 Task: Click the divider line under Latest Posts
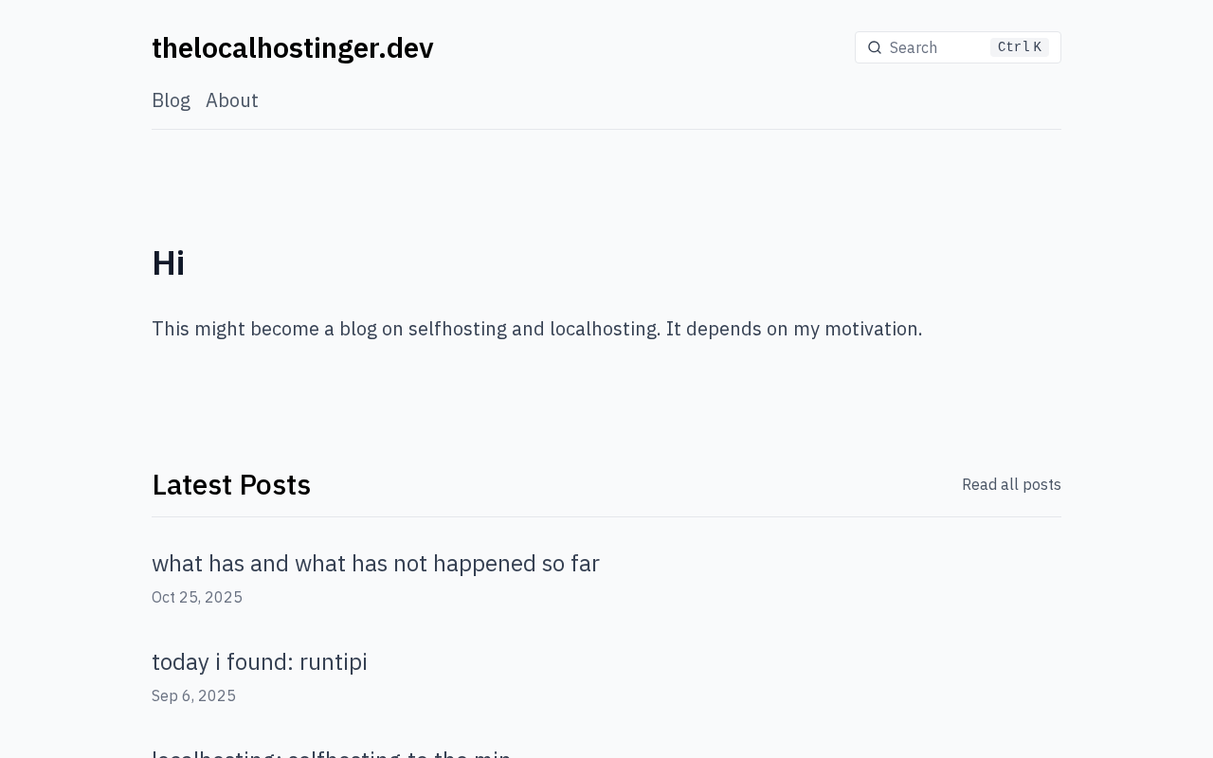coord(606,516)
